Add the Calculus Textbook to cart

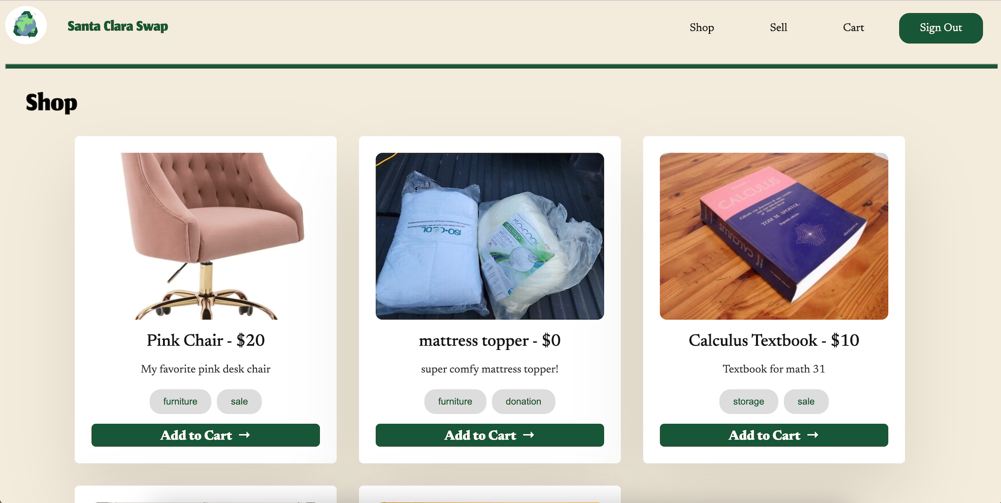click(x=774, y=435)
